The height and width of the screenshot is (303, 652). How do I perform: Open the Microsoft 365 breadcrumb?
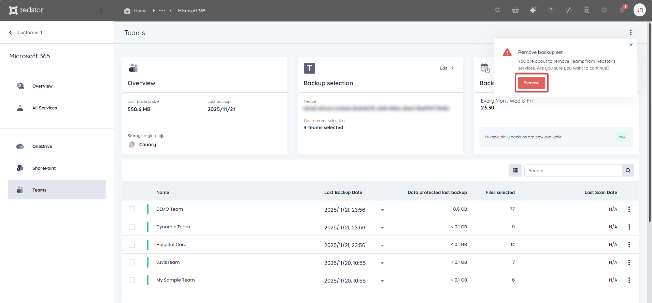point(192,11)
